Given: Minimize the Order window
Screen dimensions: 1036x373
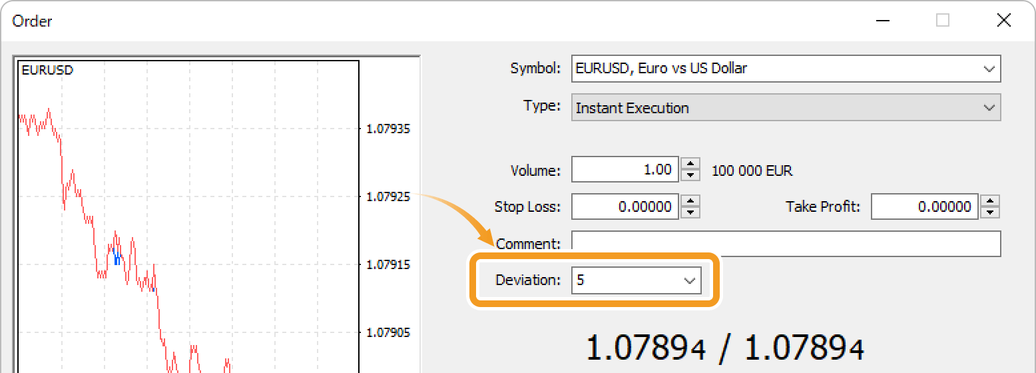Looking at the screenshot, I should pos(882,21).
